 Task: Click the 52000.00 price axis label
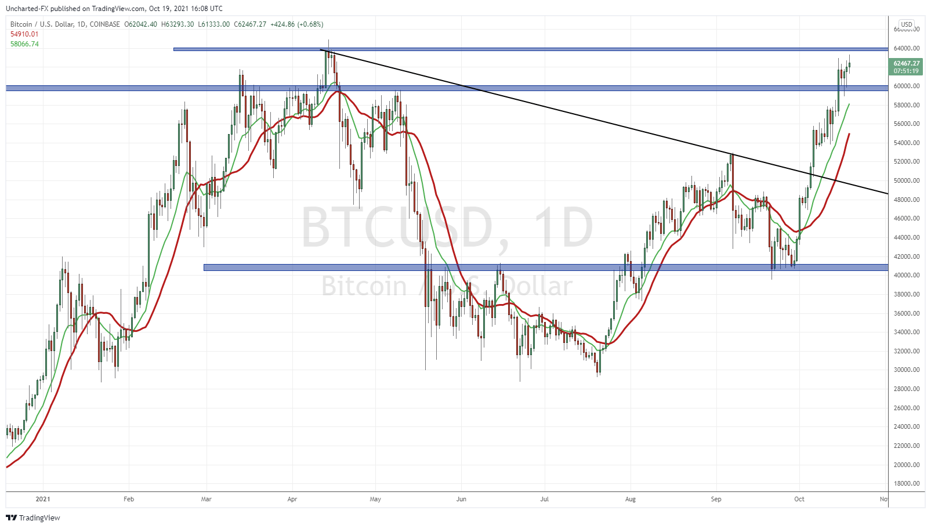(x=907, y=161)
